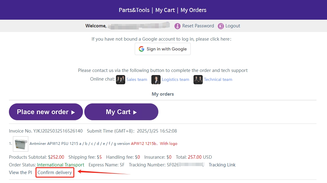Open the Technical team chat link
Image resolution: width=327 pixels, height=183 pixels.
218,79
